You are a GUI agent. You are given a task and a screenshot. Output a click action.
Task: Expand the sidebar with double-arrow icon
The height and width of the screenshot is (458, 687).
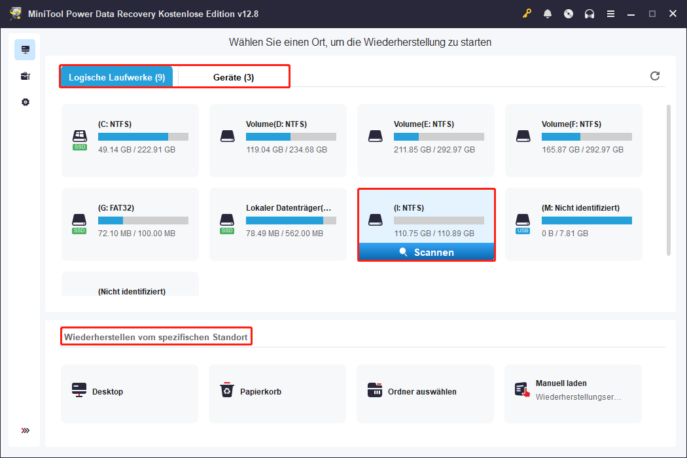pos(25,431)
